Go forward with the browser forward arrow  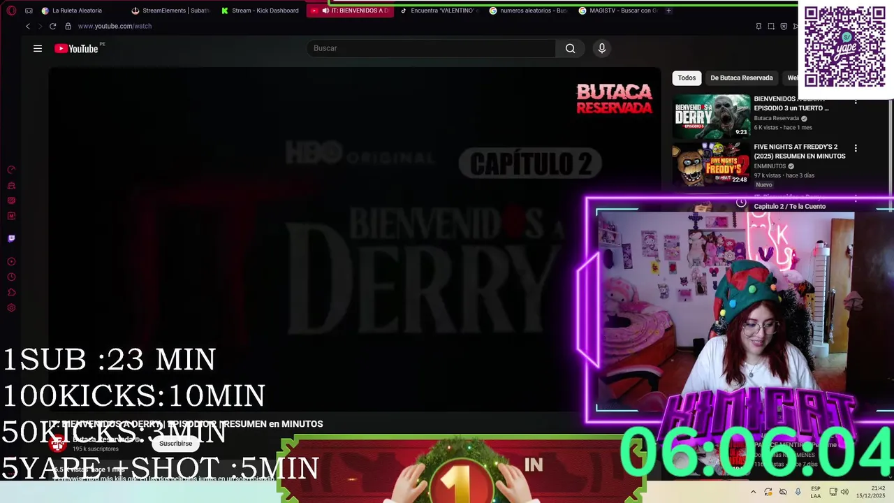pyautogui.click(x=41, y=26)
